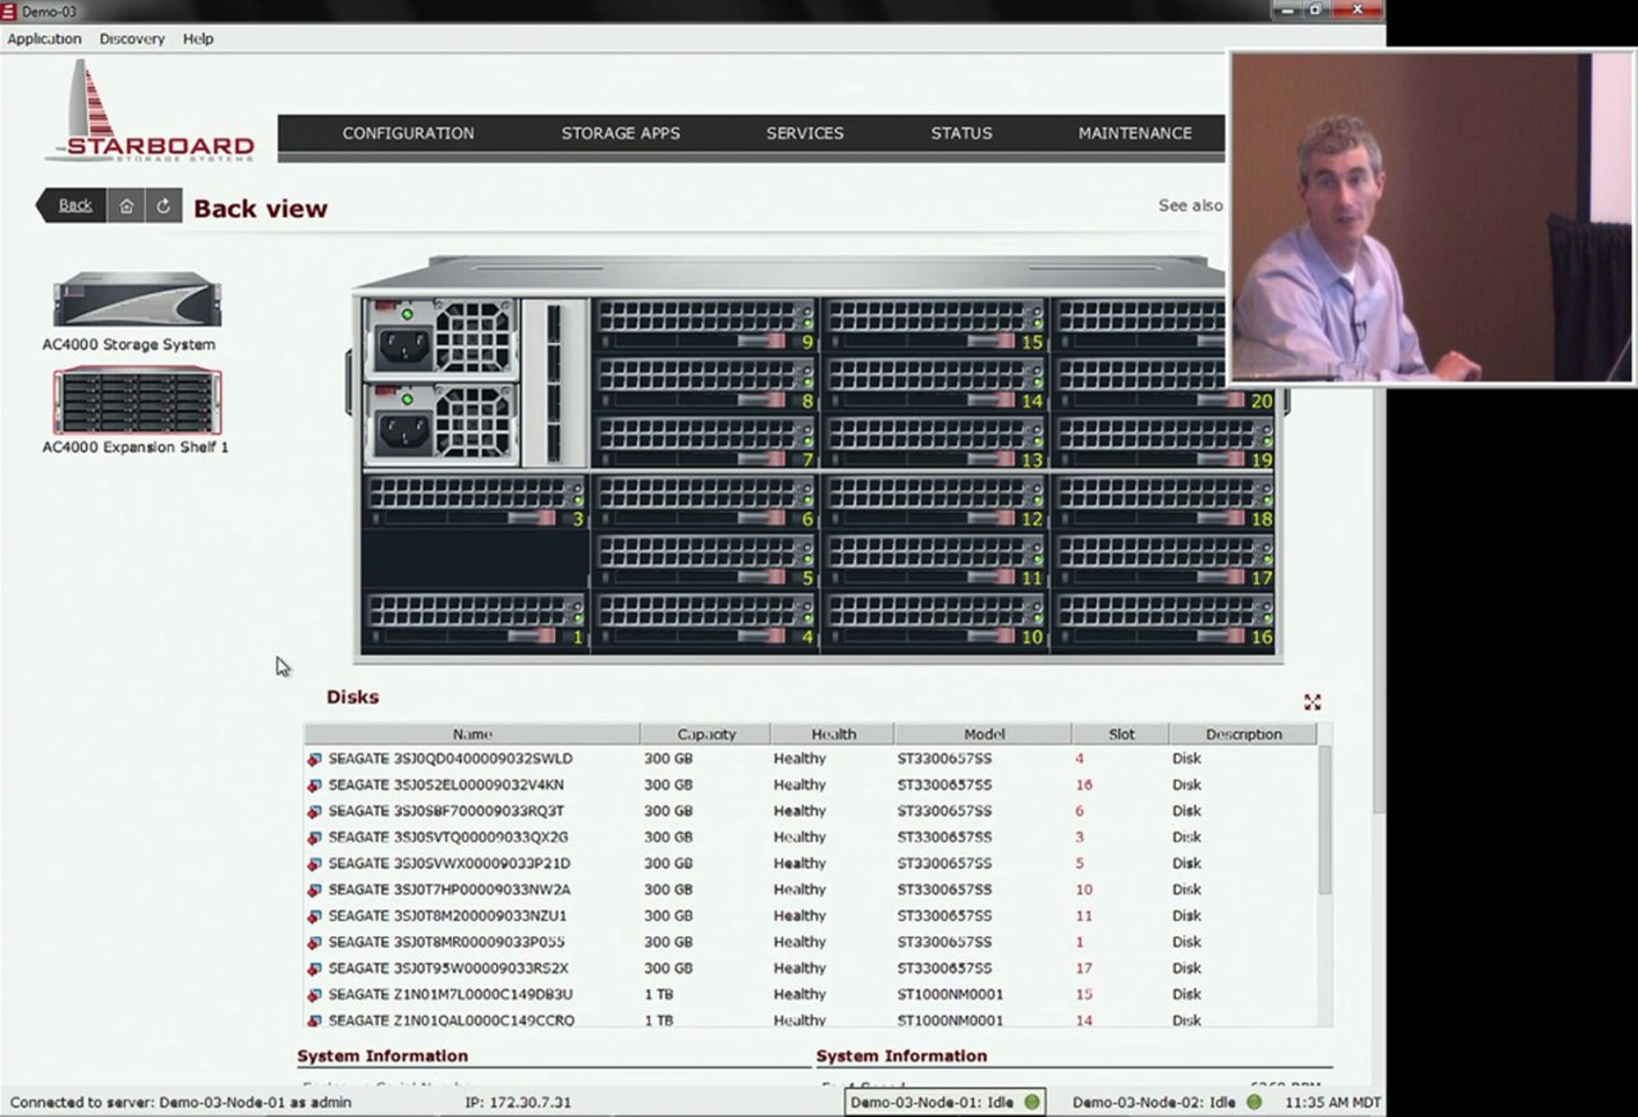Select drive bay 12 in chassis
1638x1117 pixels.
coord(935,502)
